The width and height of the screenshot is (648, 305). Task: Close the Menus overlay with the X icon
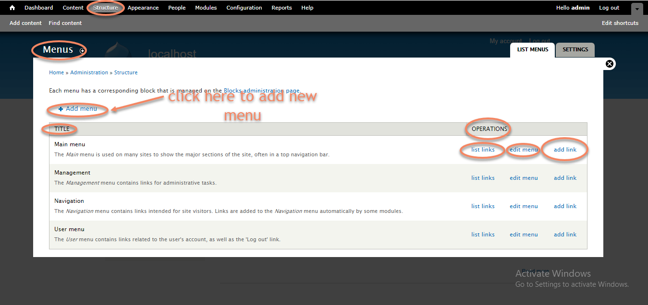coord(609,64)
